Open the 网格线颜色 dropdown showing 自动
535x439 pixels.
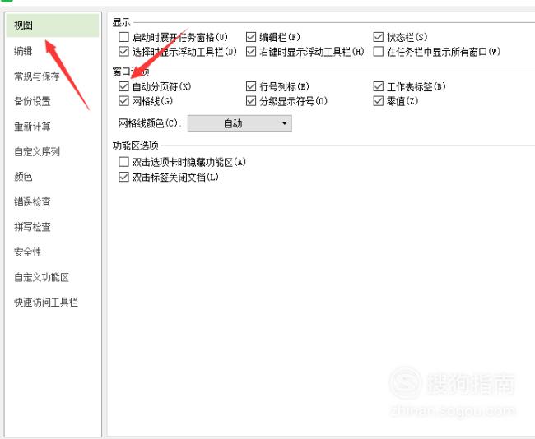pos(240,123)
